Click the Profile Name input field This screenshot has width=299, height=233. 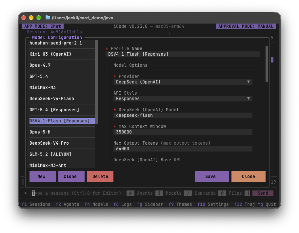(x=183, y=54)
